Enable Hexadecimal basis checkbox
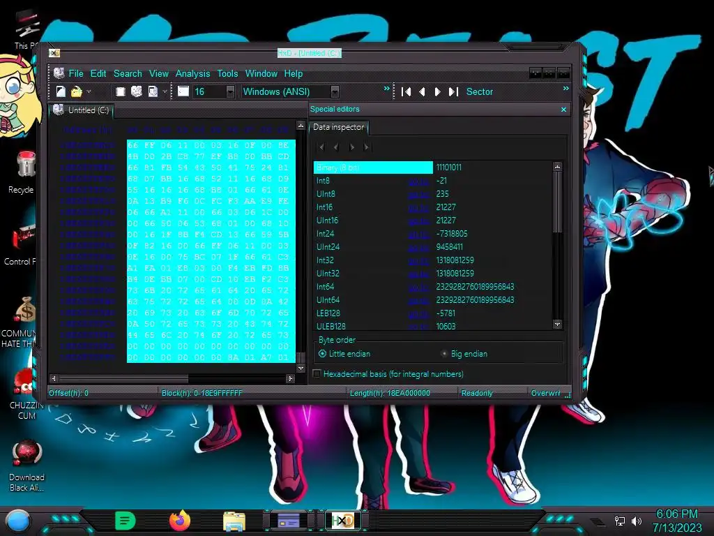The width and height of the screenshot is (714, 536). click(317, 374)
